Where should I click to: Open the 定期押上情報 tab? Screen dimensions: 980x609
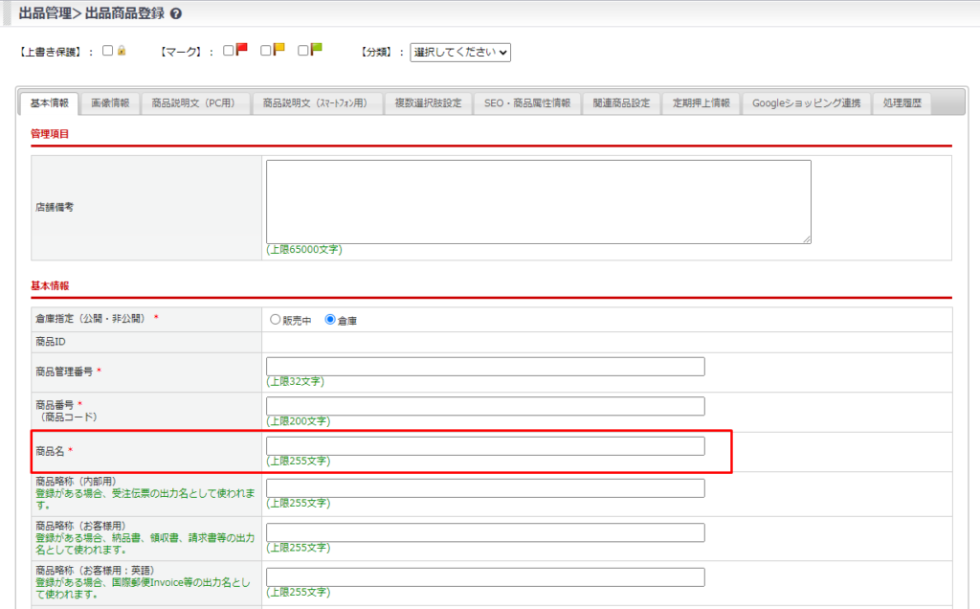click(x=702, y=103)
